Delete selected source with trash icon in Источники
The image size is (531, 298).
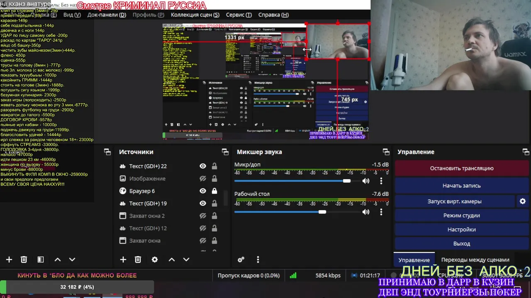tap(138, 260)
